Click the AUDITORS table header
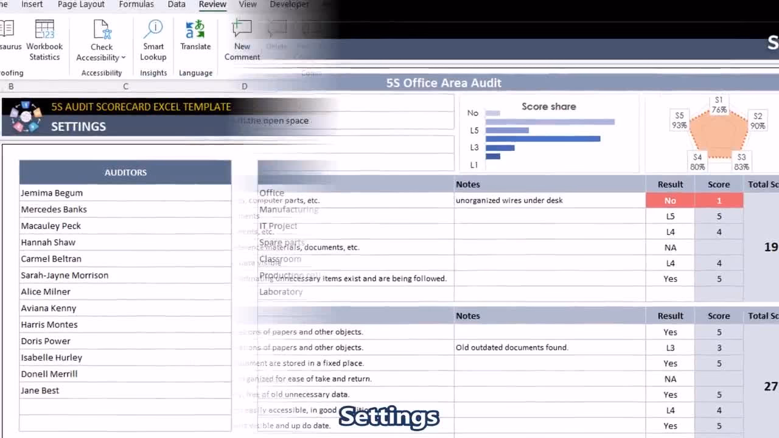 (125, 172)
